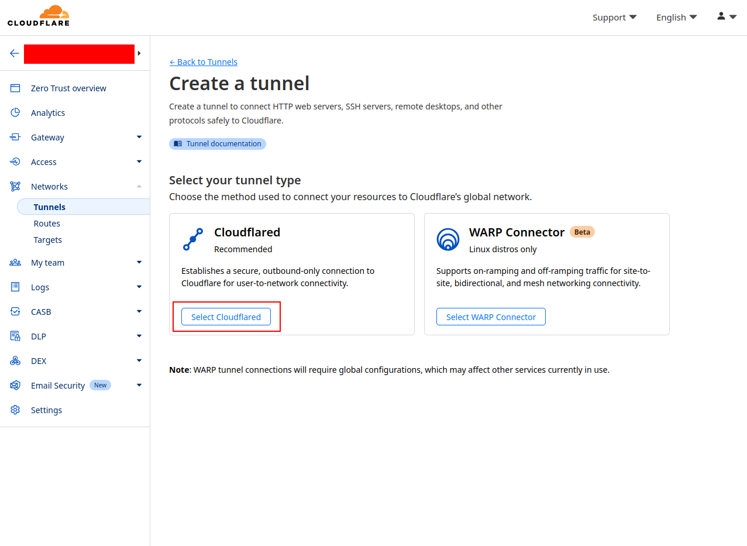Screen dimensions: 747x546
Task: Expand the Email Security menu arrow
Action: pos(139,385)
